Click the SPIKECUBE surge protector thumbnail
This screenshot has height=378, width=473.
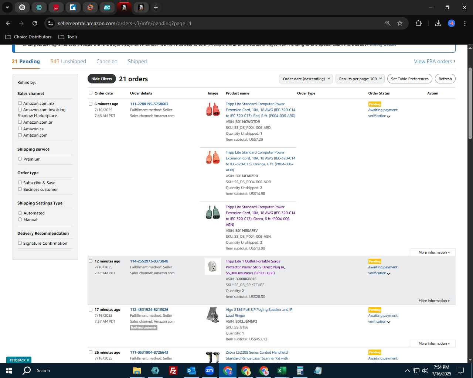(213, 267)
